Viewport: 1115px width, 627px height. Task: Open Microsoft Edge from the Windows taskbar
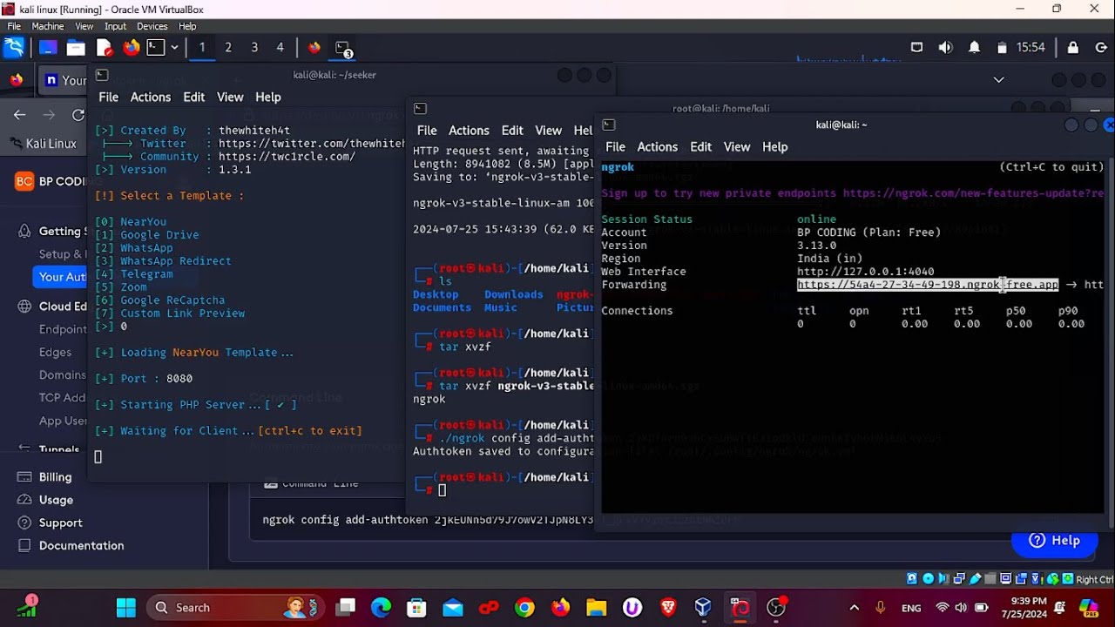(x=382, y=608)
